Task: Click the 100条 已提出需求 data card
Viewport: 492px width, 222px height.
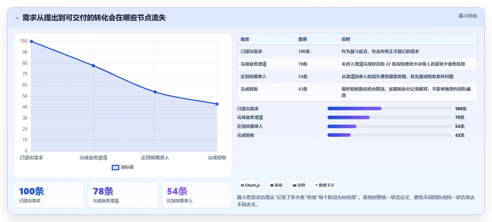Action: click(x=49, y=195)
